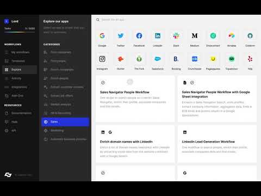Open Sales Navigator People Workflow card
The image size is (261, 196).
[x=135, y=99]
